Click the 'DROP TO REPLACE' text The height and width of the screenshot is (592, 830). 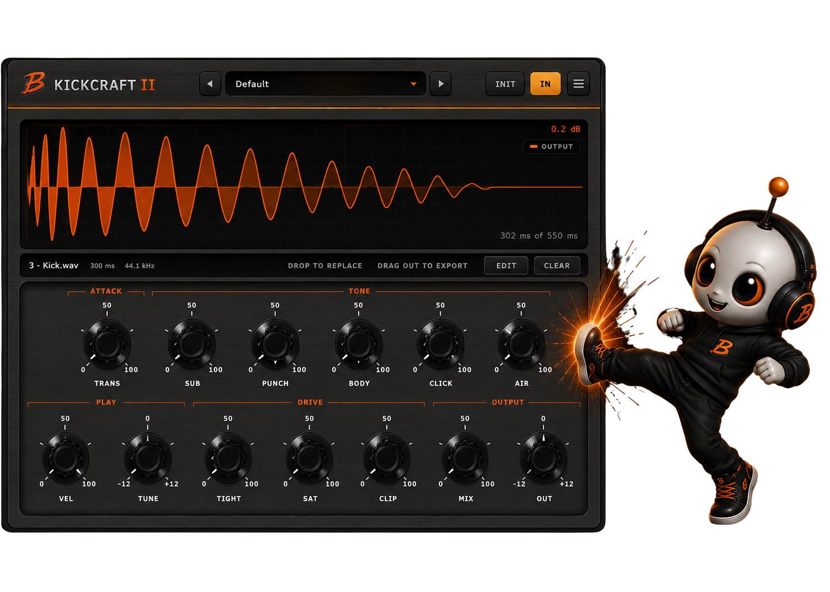(x=325, y=266)
